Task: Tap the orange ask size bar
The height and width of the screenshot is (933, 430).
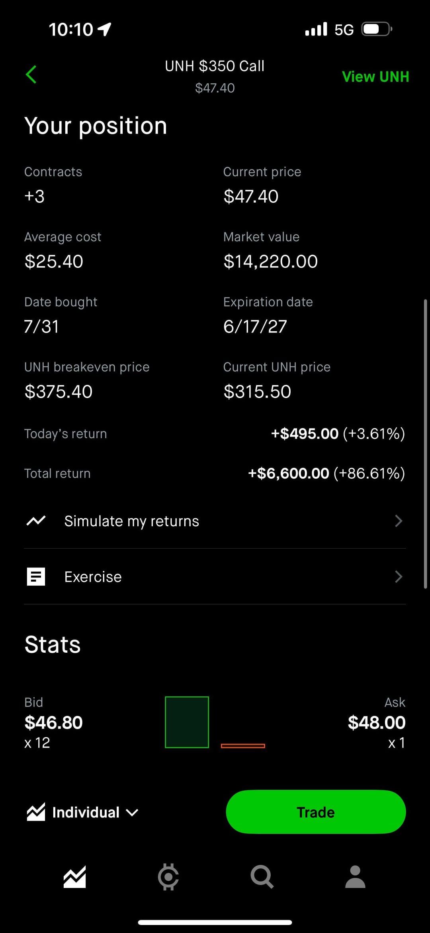Action: [243, 746]
